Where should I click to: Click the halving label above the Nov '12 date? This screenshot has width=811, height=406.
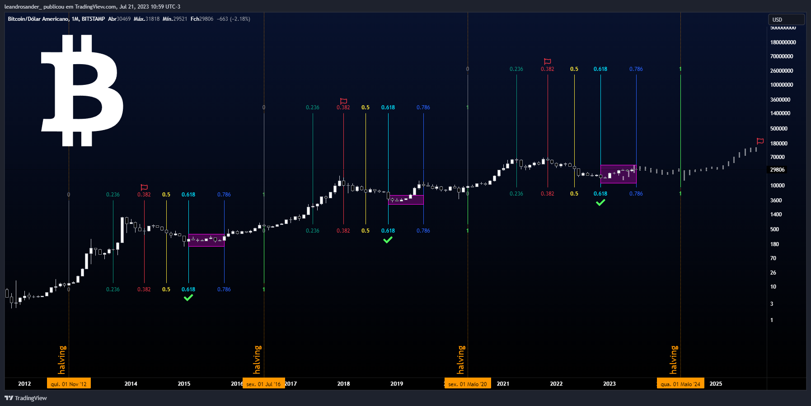(62, 360)
